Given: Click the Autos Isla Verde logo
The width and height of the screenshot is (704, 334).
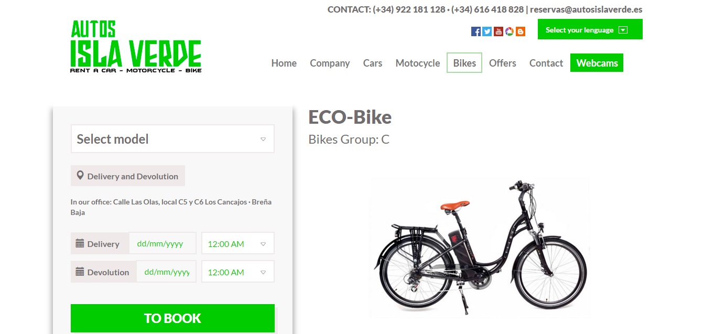Looking at the screenshot, I should click(136, 47).
